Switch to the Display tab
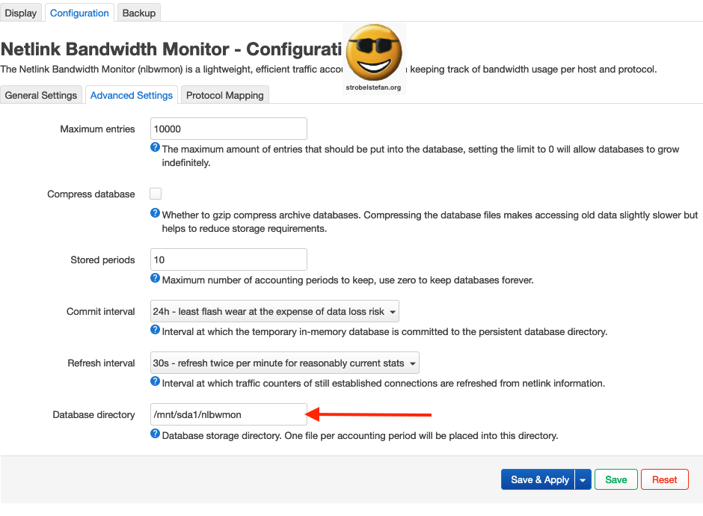The width and height of the screenshot is (703, 516). (20, 13)
